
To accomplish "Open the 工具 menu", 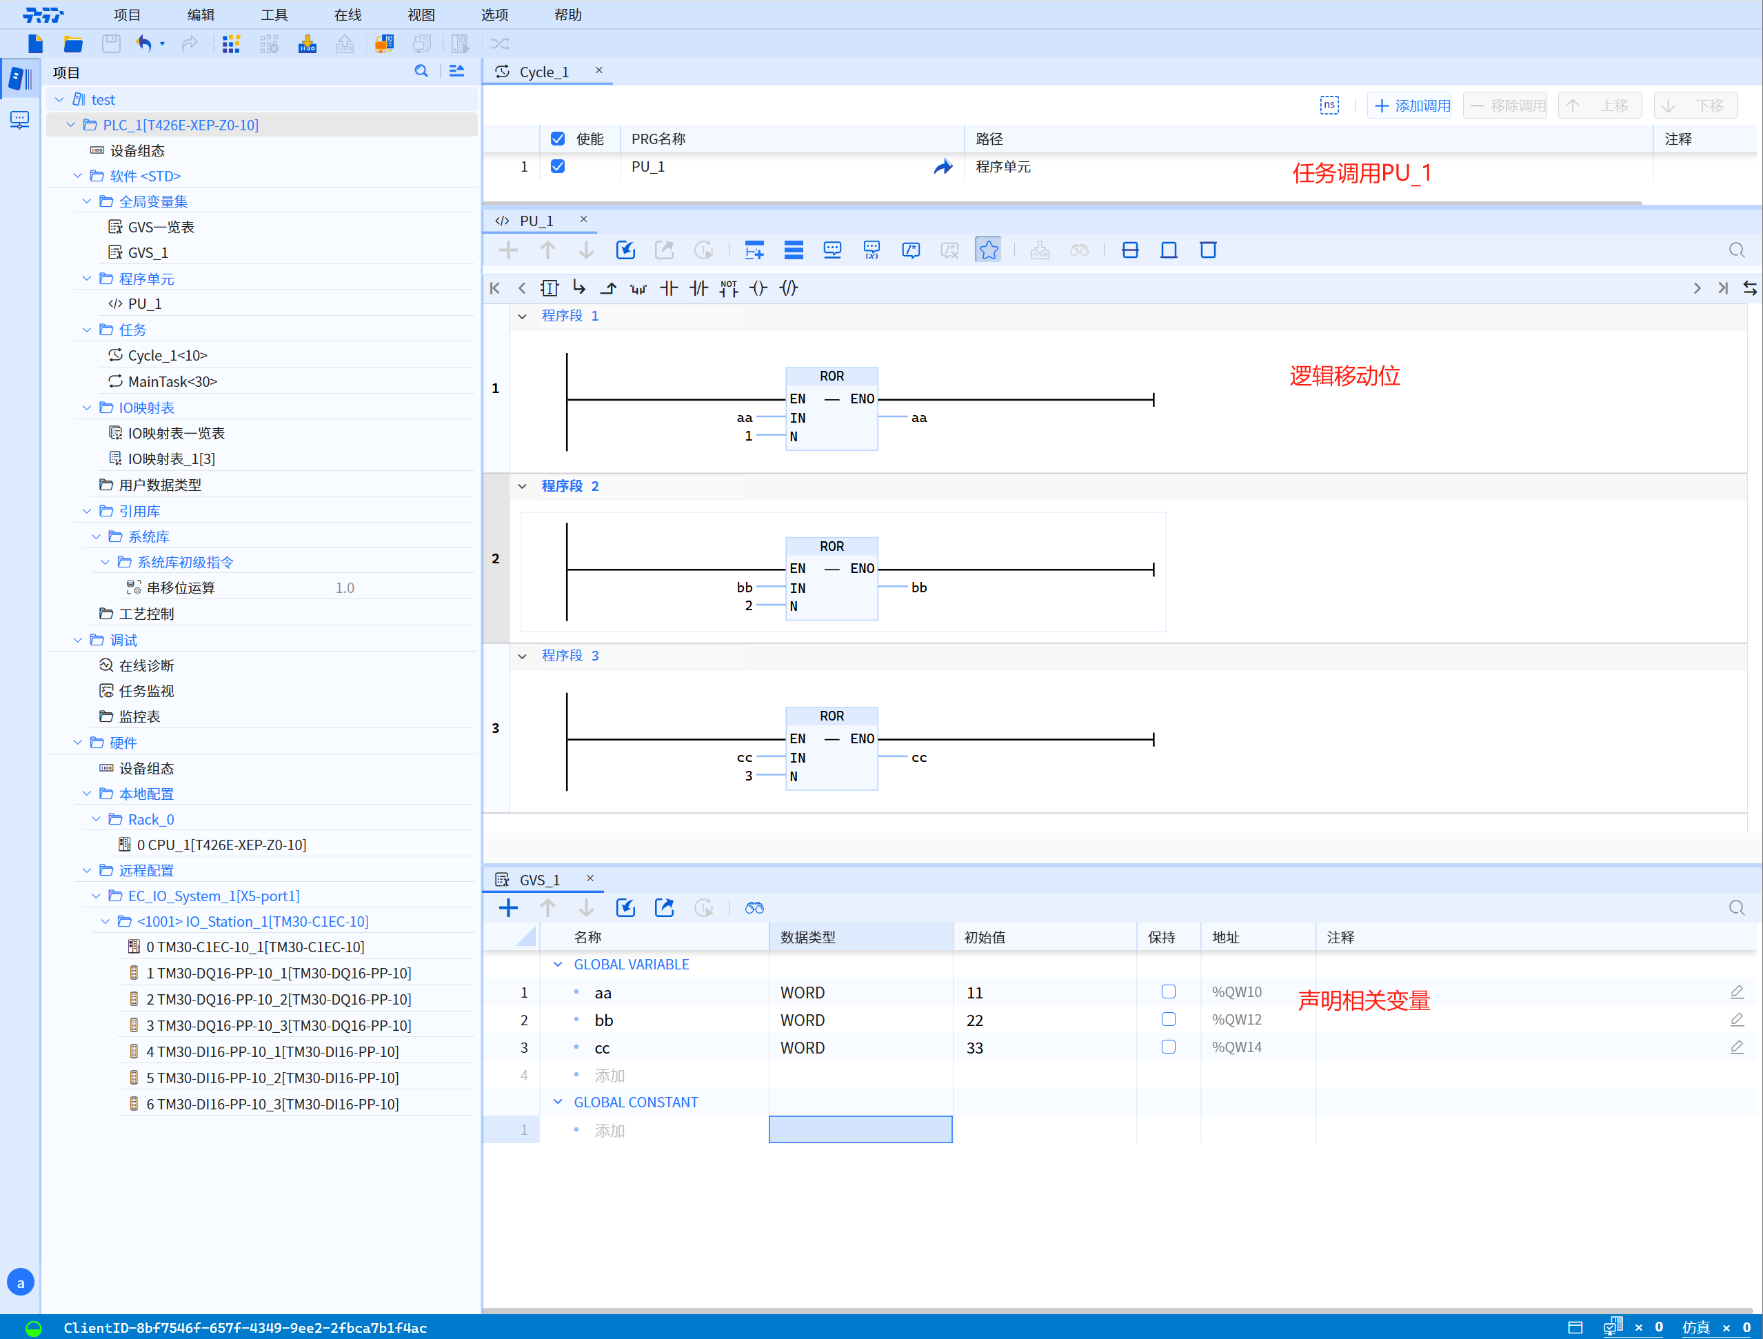I will click(x=274, y=14).
